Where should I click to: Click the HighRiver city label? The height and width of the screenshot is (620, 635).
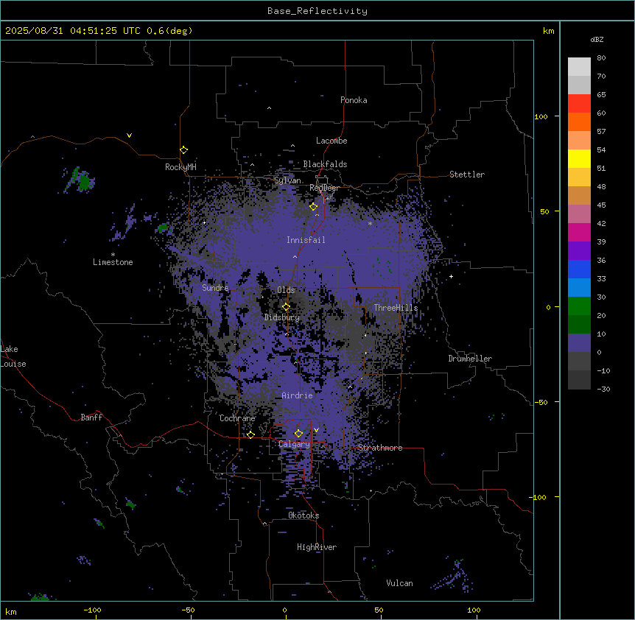(317, 547)
